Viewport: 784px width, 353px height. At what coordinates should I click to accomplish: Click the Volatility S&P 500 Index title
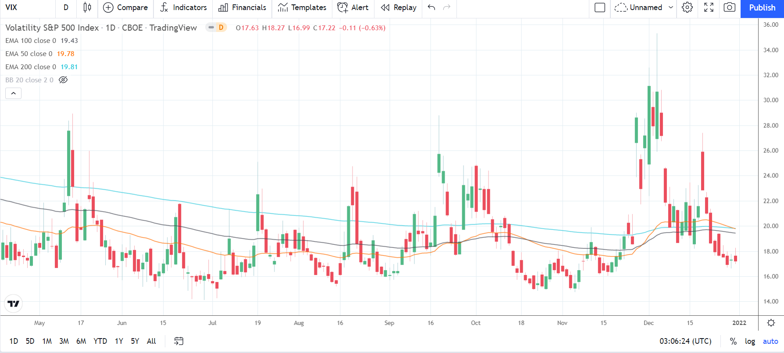(52, 28)
